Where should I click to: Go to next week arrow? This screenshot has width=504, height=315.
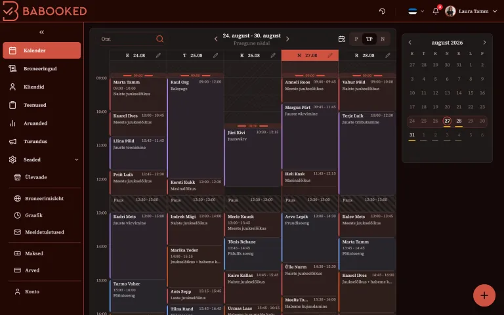tap(287, 39)
